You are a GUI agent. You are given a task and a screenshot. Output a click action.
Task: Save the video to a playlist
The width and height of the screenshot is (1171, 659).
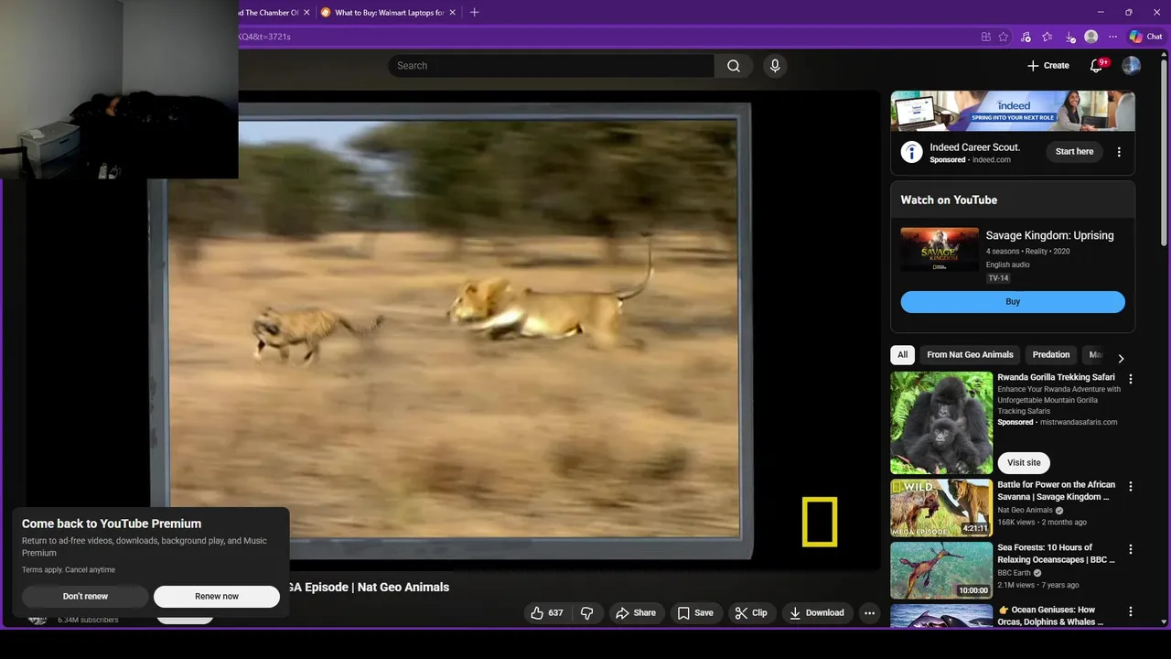tap(694, 613)
